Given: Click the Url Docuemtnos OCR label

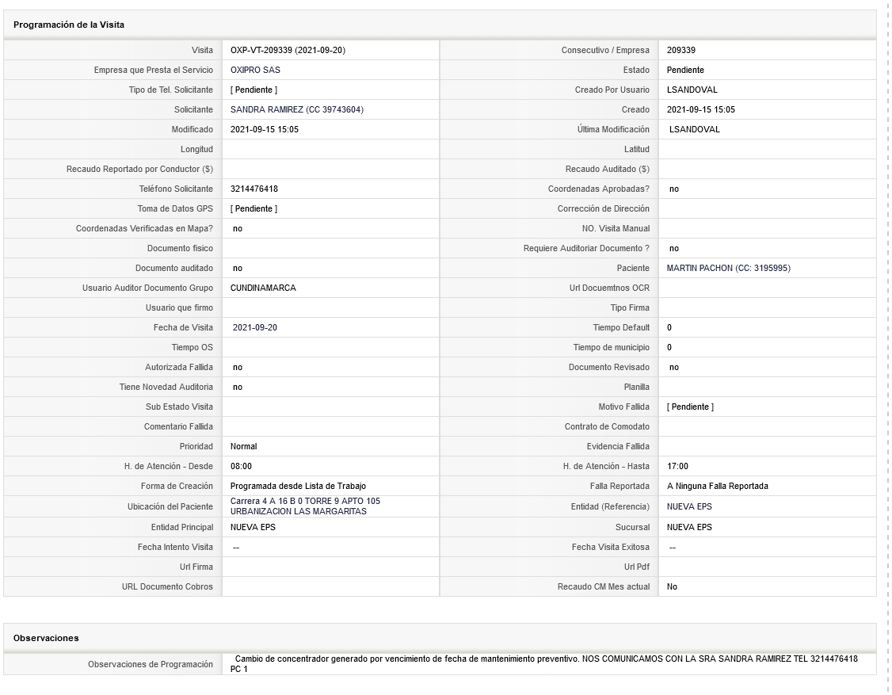Looking at the screenshot, I should (609, 288).
